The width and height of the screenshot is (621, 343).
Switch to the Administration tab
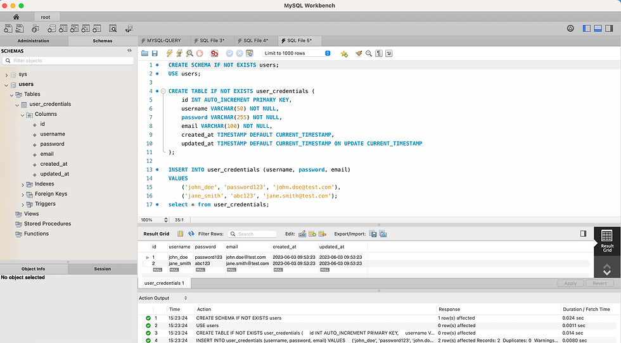[x=33, y=41]
